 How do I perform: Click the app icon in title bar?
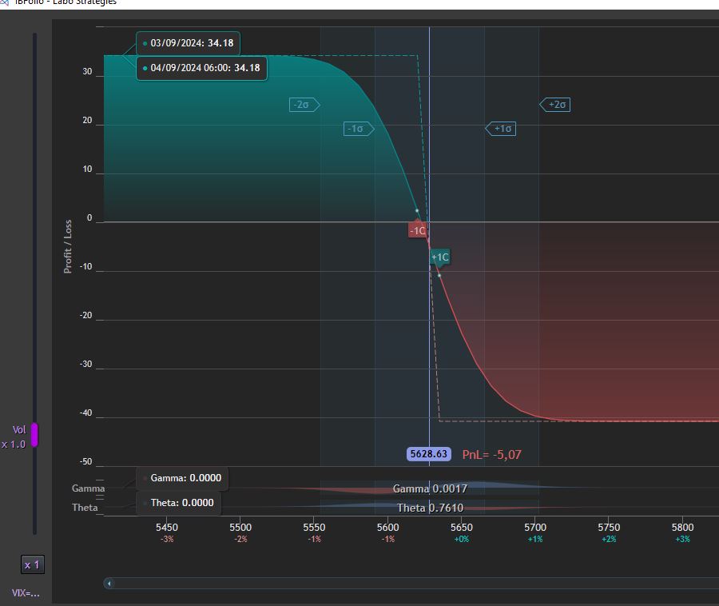(x=4, y=2)
